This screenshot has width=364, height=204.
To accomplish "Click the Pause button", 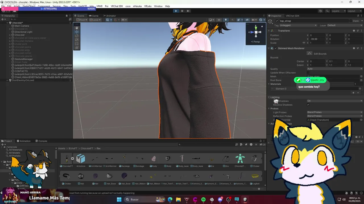I will (182, 11).
